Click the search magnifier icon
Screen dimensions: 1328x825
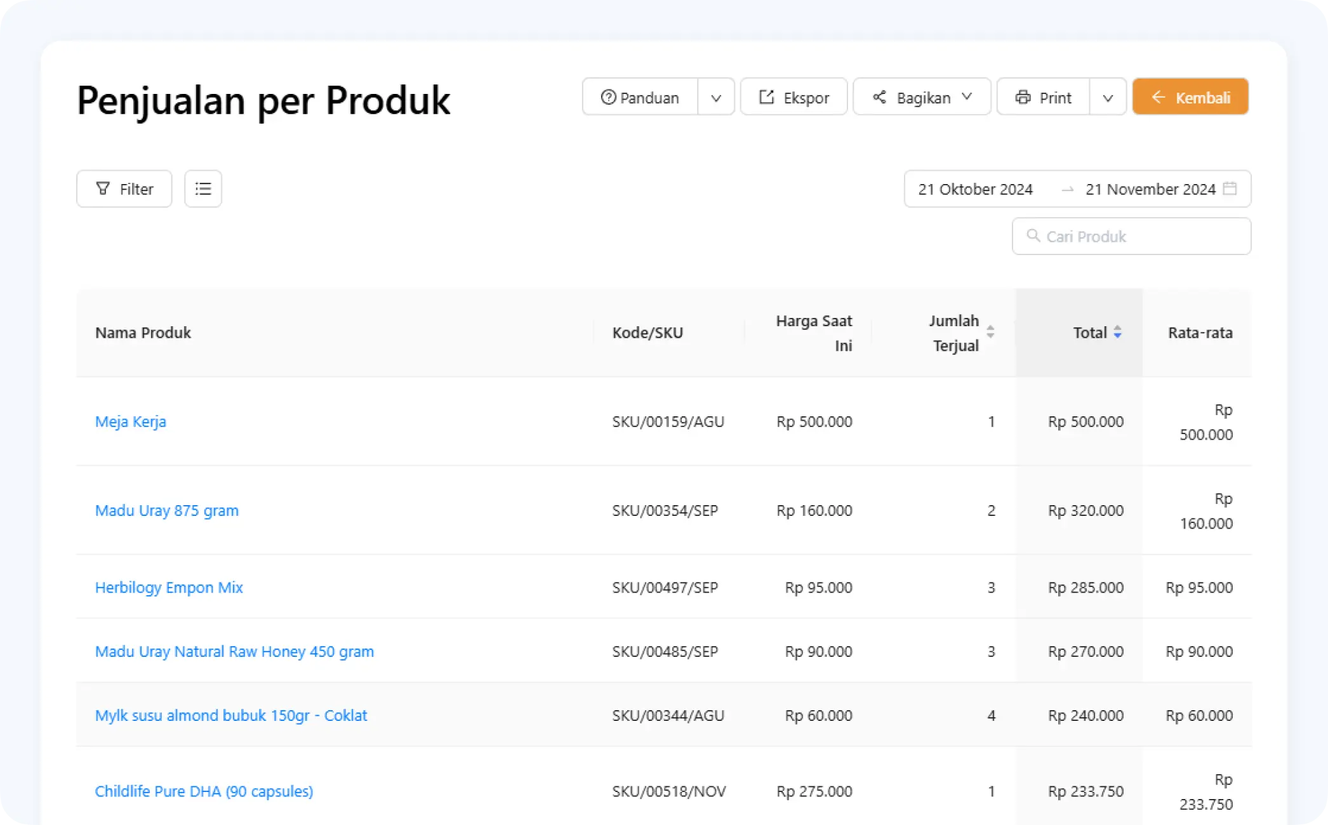pyautogui.click(x=1033, y=236)
